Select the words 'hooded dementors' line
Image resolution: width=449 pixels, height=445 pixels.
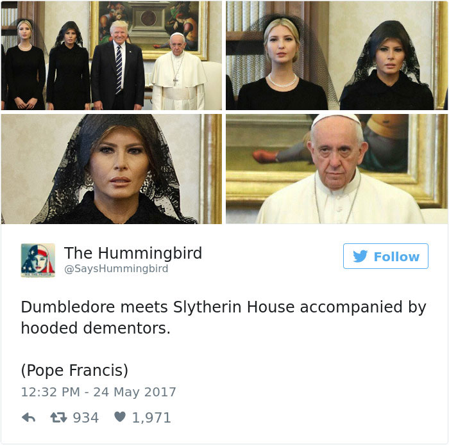[x=96, y=328]
